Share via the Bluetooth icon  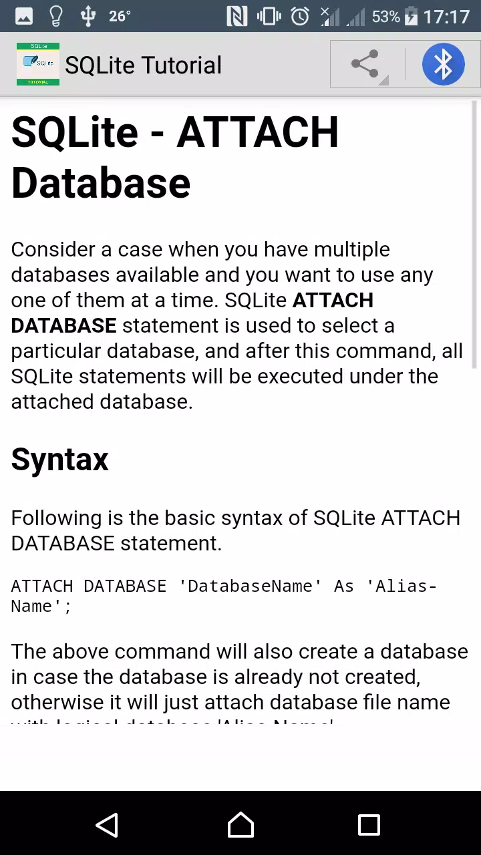tap(443, 64)
